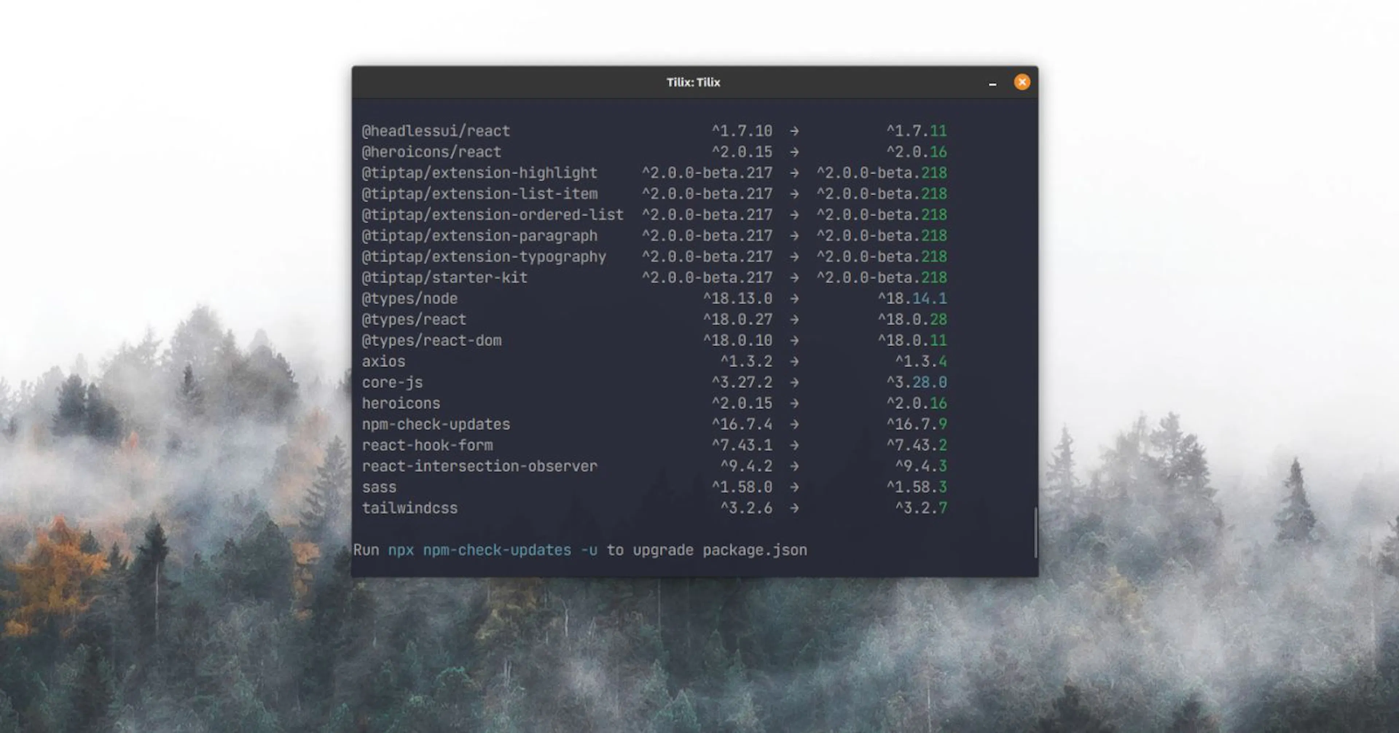This screenshot has height=733, width=1399.
Task: Click the new version ^18.0.28
Action: tap(912, 320)
